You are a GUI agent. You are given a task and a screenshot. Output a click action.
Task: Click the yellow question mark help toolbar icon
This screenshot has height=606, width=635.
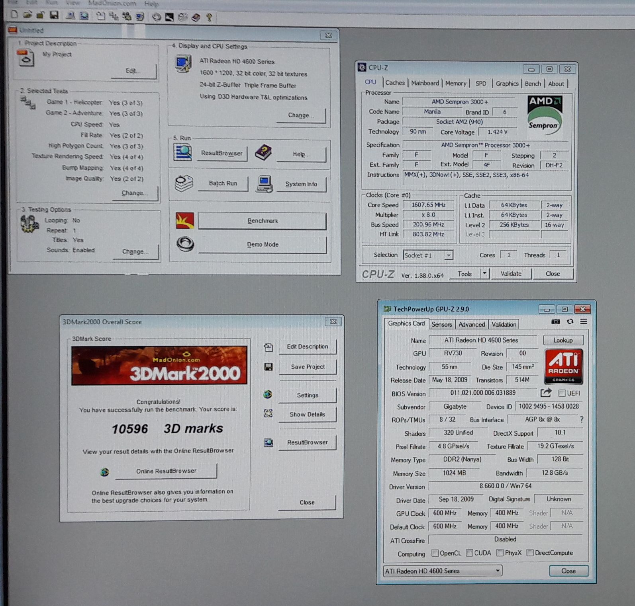point(209,17)
